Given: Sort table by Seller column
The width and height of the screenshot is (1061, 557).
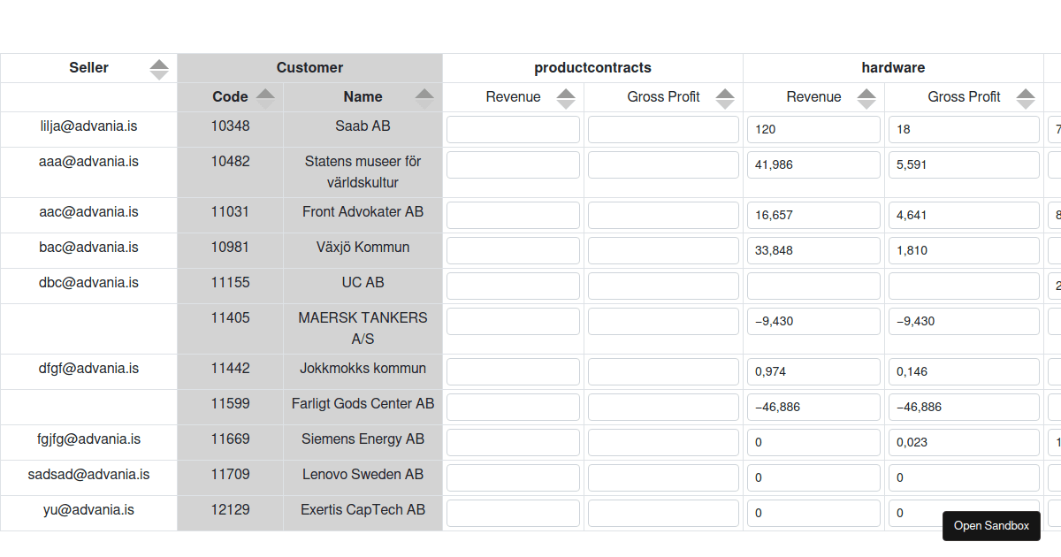Looking at the screenshot, I should (159, 69).
